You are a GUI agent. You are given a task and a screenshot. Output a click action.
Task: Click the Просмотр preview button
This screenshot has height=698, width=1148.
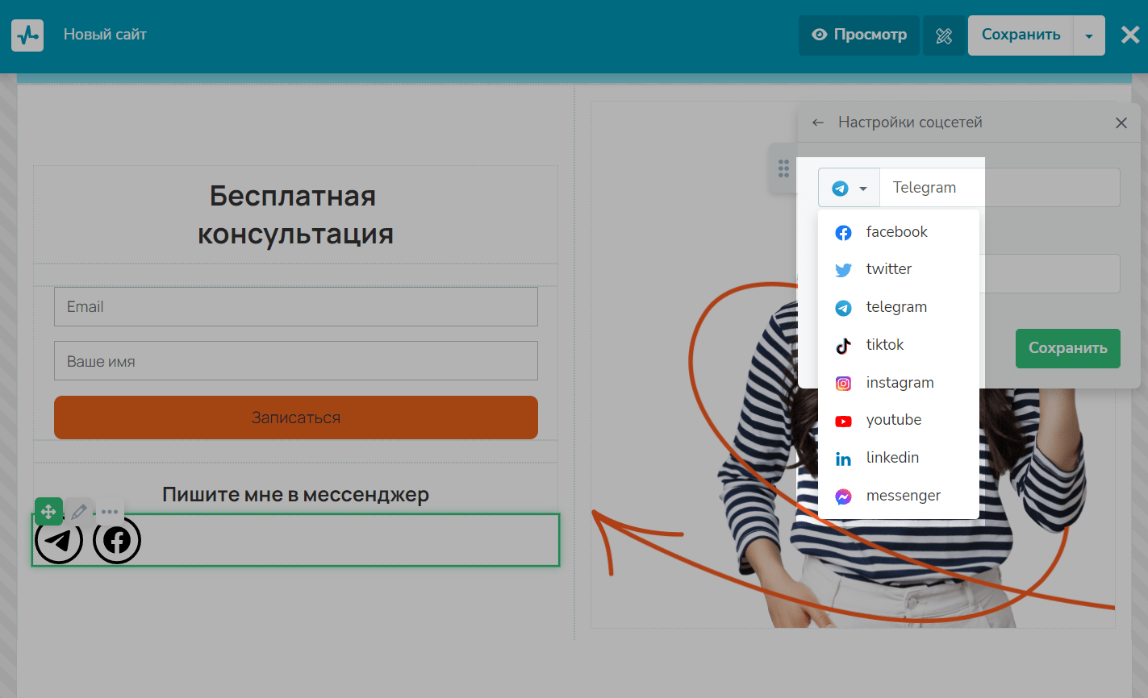[859, 35]
